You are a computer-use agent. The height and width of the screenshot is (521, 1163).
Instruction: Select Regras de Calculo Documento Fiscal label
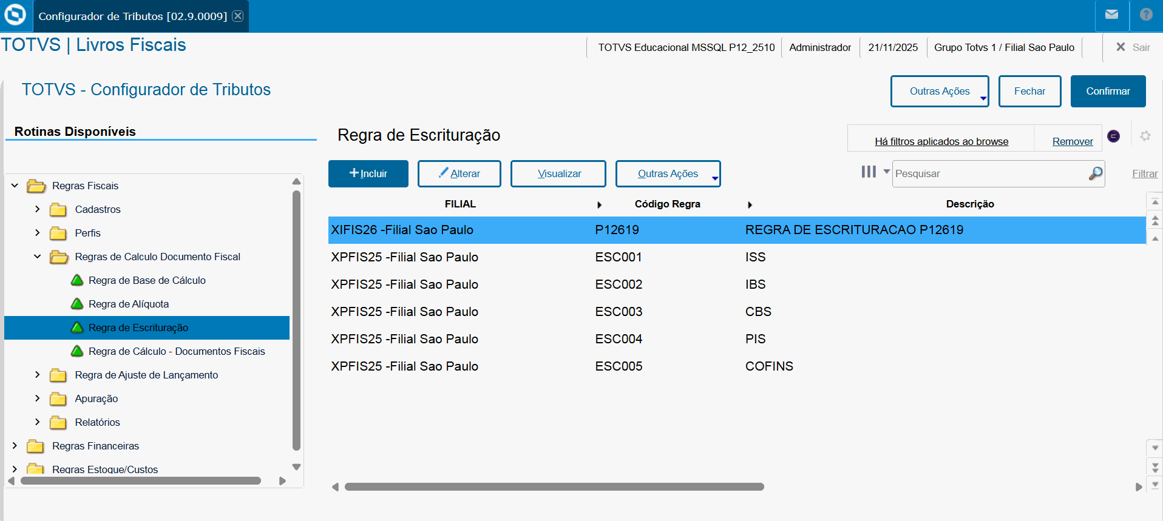(x=158, y=257)
